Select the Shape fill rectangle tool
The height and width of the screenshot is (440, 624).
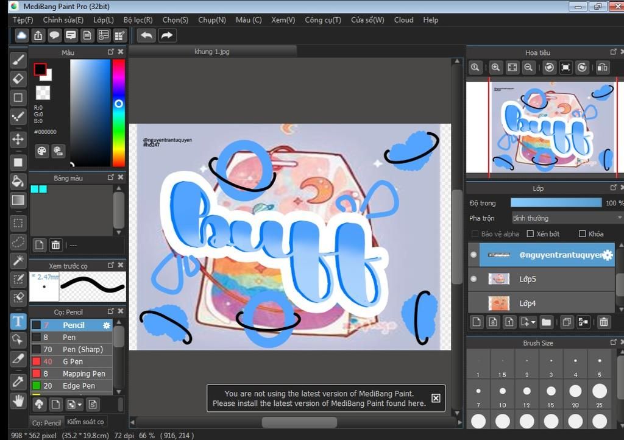pyautogui.click(x=18, y=162)
